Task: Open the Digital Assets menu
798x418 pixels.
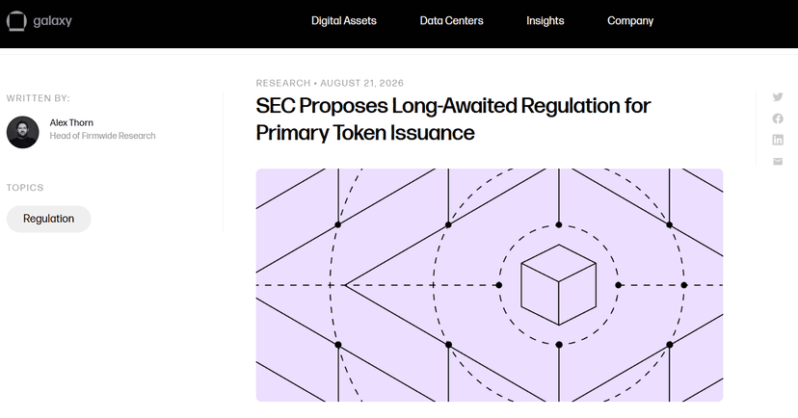Action: coord(344,21)
